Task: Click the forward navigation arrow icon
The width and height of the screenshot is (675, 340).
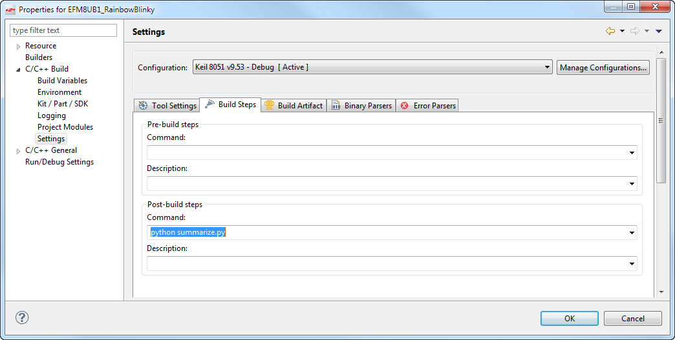Action: (634, 31)
